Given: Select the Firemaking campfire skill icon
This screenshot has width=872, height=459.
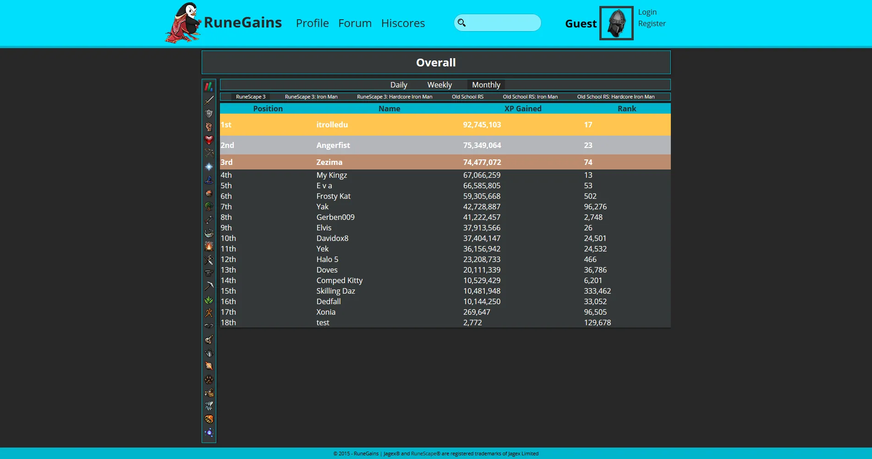Looking at the screenshot, I should pos(209,246).
